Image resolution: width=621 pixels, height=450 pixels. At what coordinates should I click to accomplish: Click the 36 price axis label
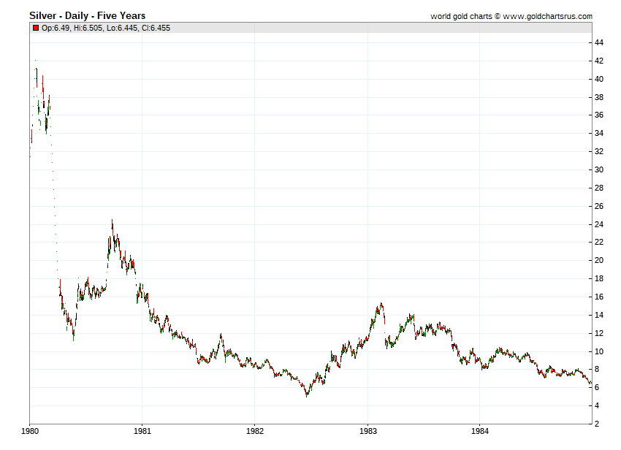pos(599,115)
